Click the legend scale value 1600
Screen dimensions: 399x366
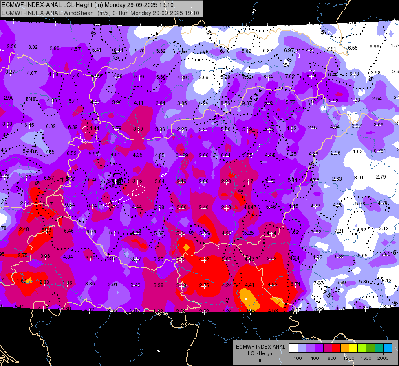pos(366,358)
